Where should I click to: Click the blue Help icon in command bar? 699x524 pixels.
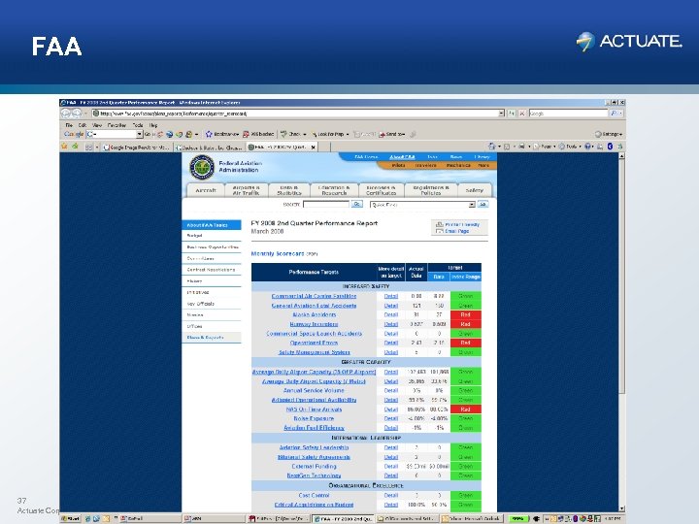(x=588, y=147)
